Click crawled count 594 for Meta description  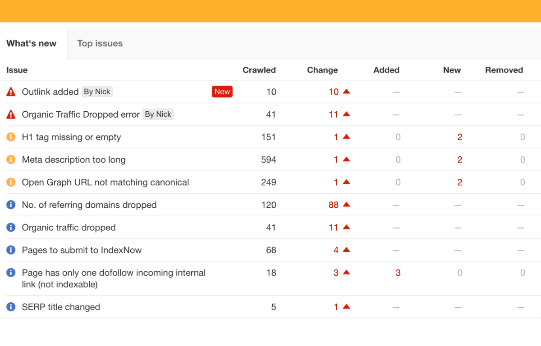pyautogui.click(x=269, y=159)
